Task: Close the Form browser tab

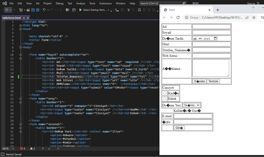Action: tap(209, 10)
